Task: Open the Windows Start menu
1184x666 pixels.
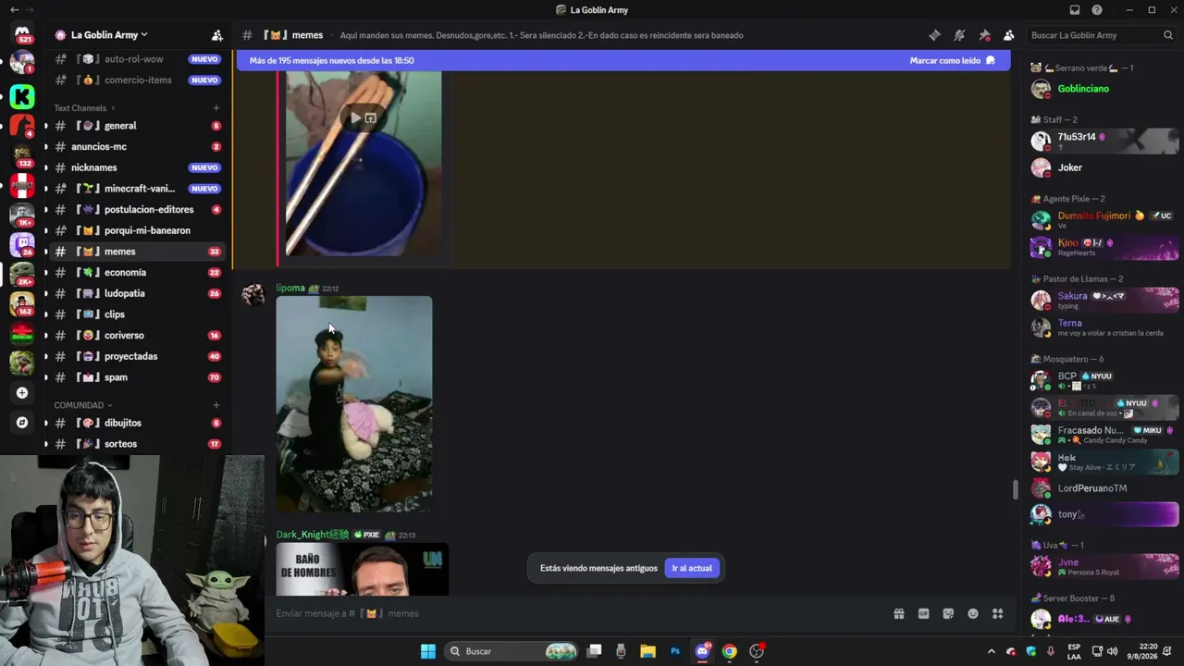Action: click(428, 651)
